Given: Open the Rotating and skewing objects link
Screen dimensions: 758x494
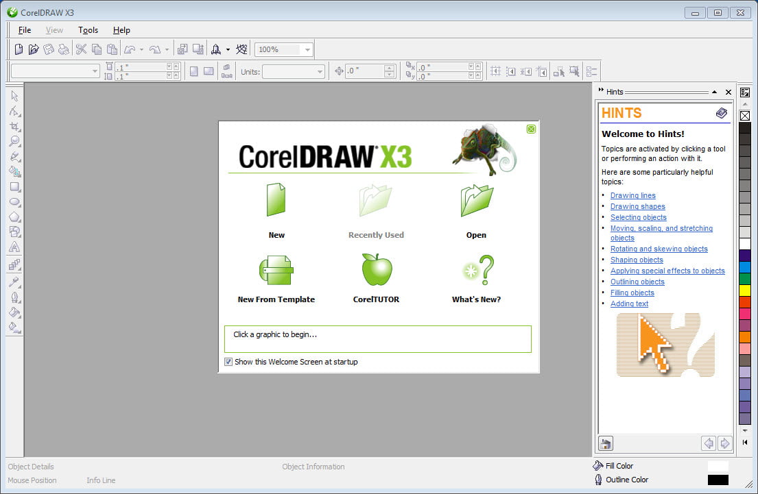Looking at the screenshot, I should click(x=659, y=249).
